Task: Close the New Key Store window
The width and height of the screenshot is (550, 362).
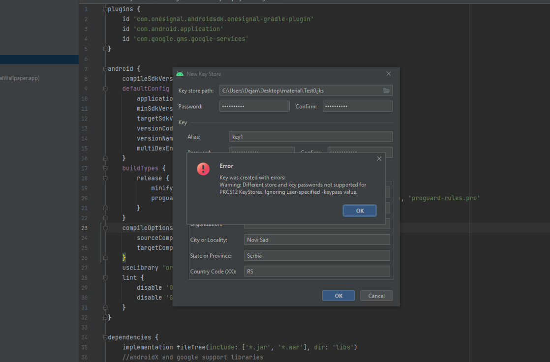Action: [389, 74]
